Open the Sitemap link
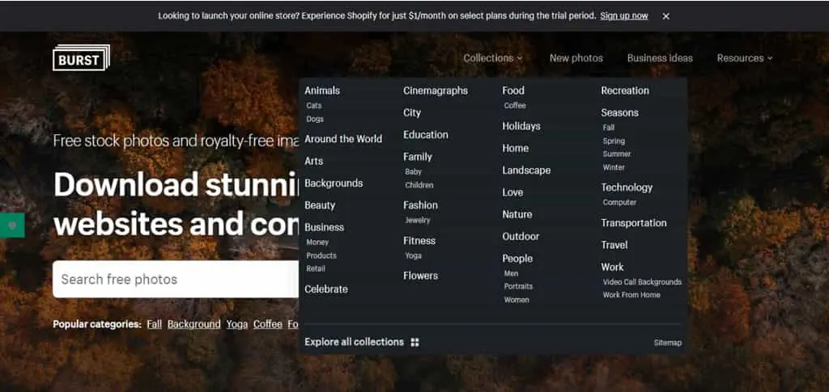 click(x=668, y=343)
